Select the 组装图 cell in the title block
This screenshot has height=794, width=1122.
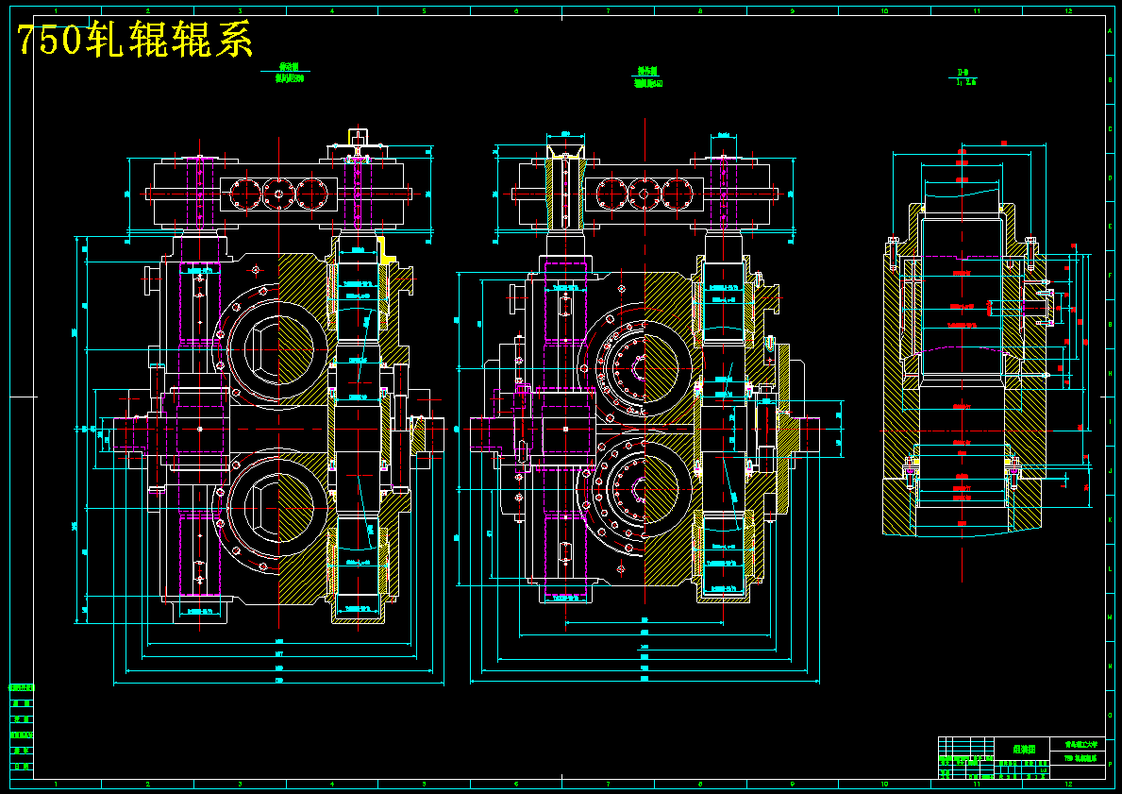[1023, 749]
